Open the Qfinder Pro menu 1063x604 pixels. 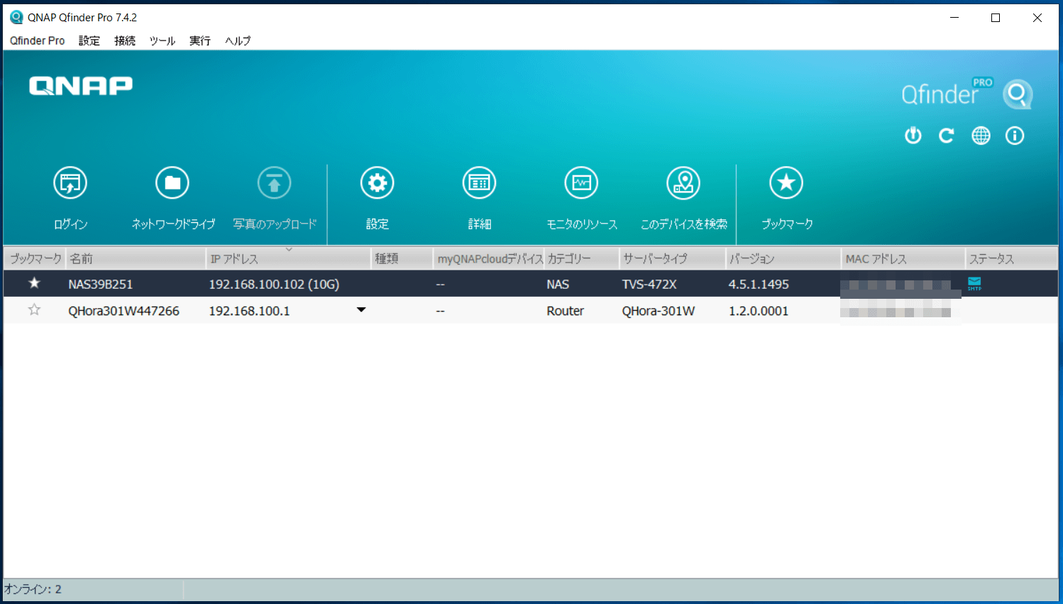point(38,40)
